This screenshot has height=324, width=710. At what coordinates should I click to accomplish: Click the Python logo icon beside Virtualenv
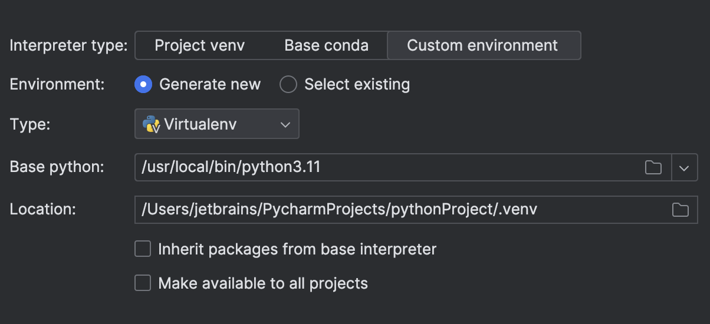[x=151, y=124]
